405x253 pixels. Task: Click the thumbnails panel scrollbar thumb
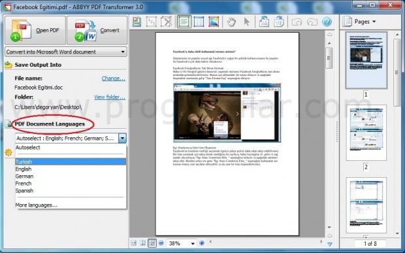397,72
